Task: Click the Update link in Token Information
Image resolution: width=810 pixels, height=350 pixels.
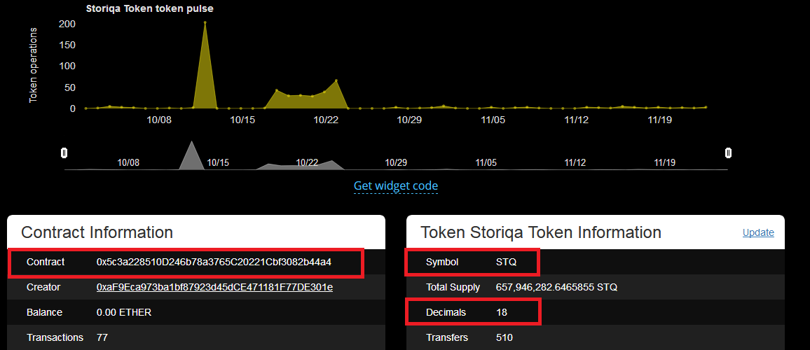Action: (758, 233)
